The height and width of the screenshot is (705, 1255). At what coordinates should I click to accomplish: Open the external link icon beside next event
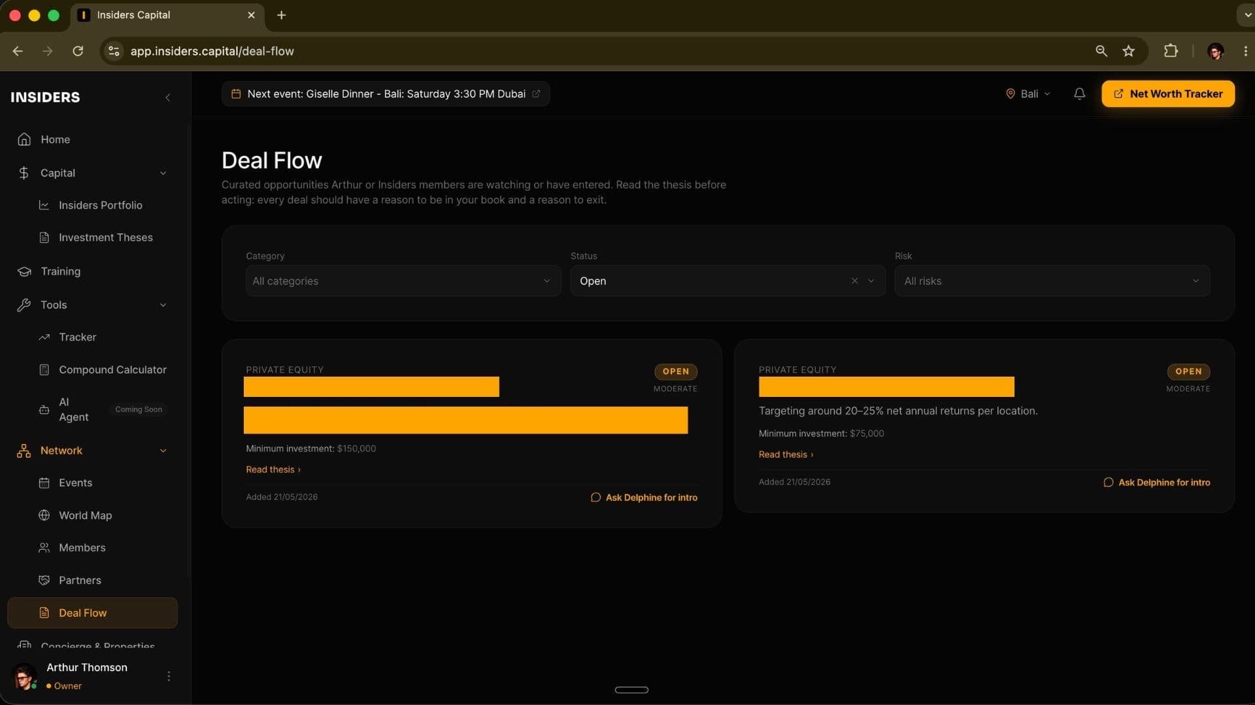click(536, 94)
